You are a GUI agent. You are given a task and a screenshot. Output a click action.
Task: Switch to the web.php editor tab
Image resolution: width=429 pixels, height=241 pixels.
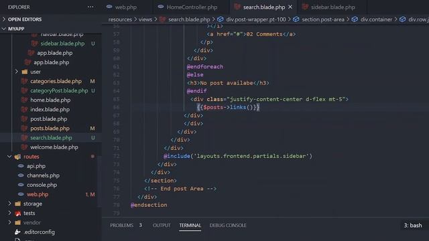coord(125,7)
